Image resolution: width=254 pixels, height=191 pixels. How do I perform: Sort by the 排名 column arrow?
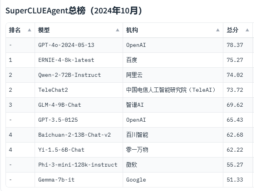pos(29,30)
